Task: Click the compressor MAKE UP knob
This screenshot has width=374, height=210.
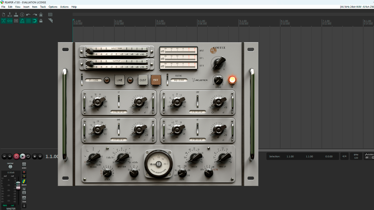Action: coord(223,157)
